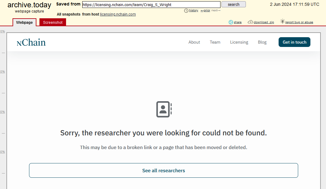Open the Licensing menu item
The image size is (326, 189).
pos(239,42)
